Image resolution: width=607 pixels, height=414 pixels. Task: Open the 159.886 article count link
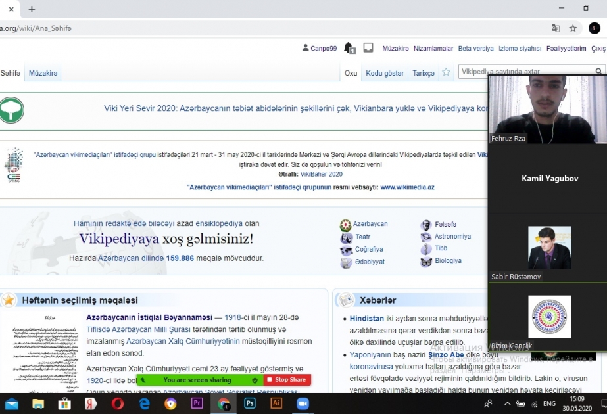coord(180,258)
